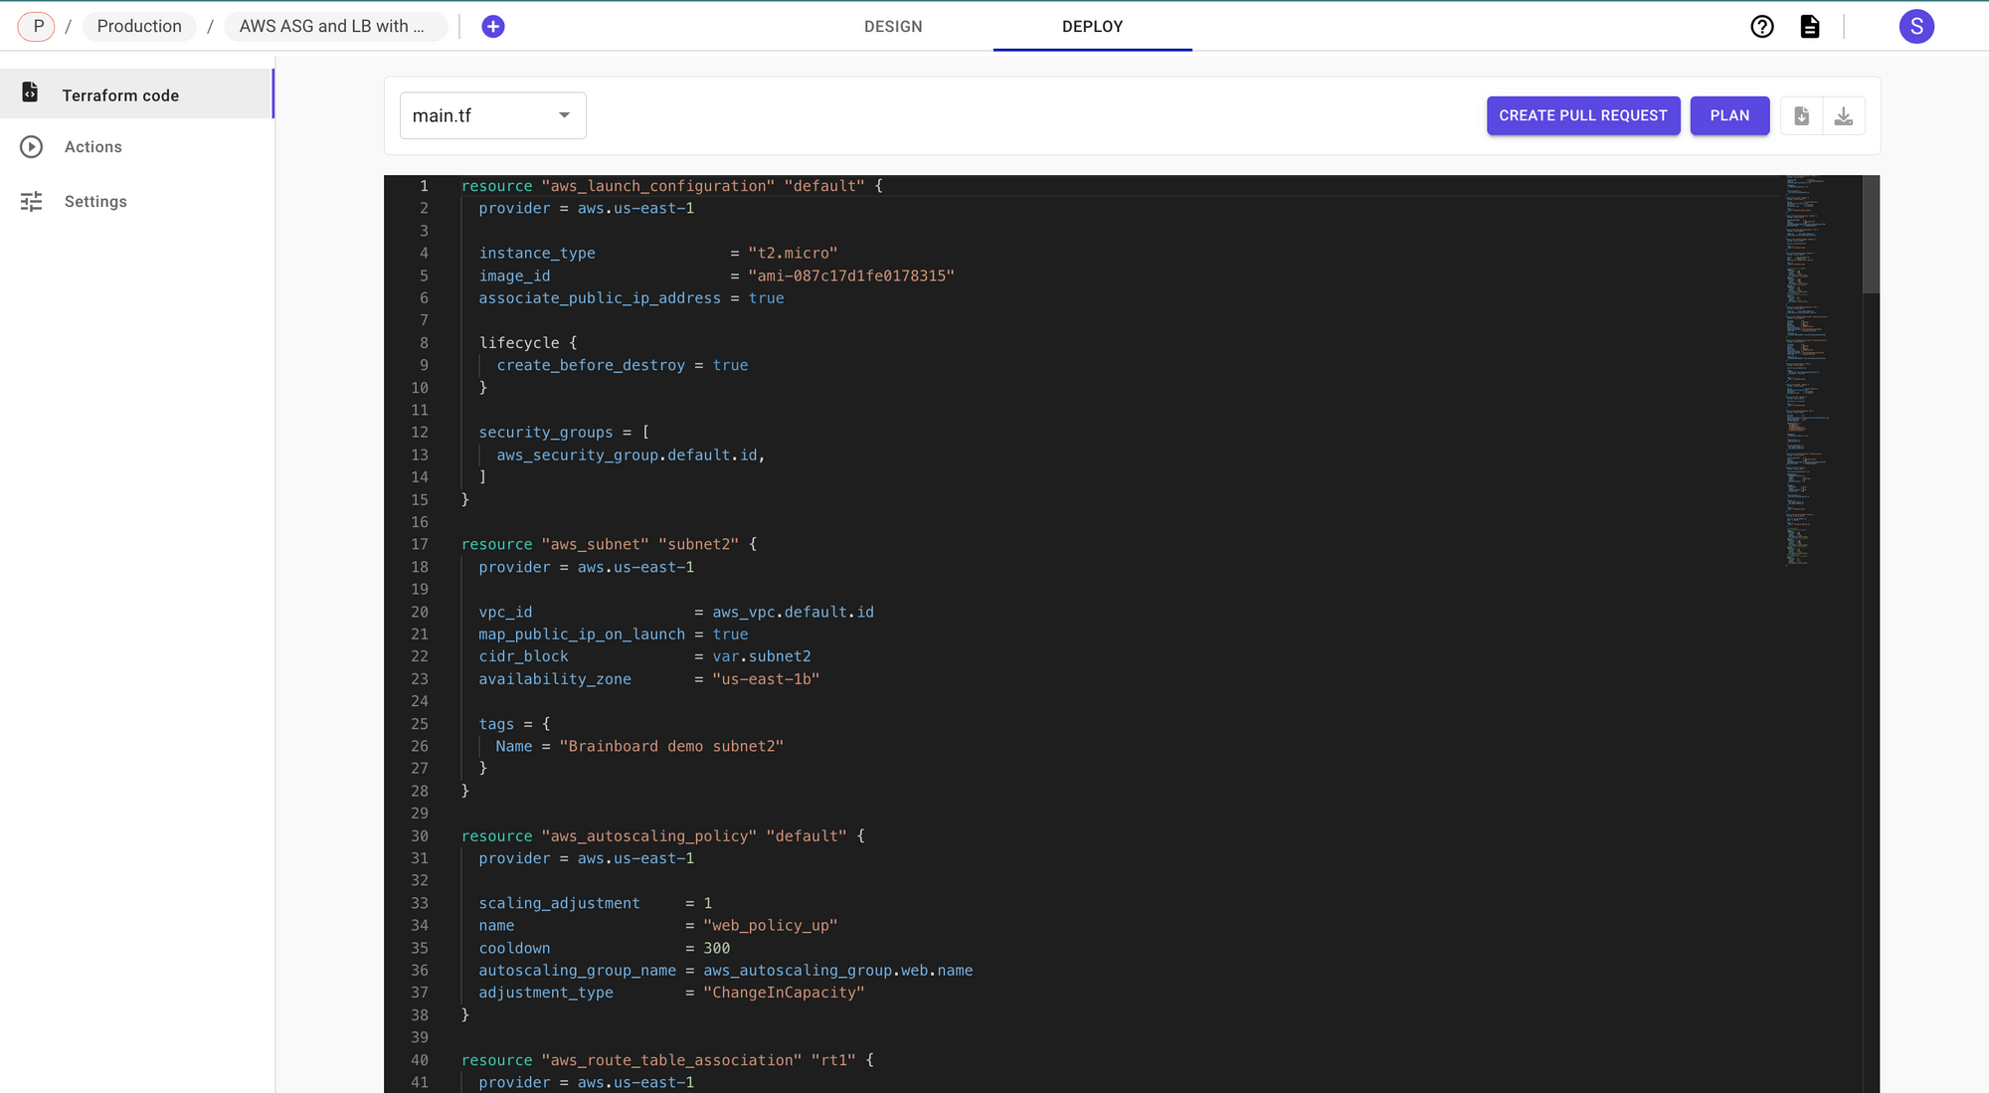Click the PLAN button

(1729, 115)
